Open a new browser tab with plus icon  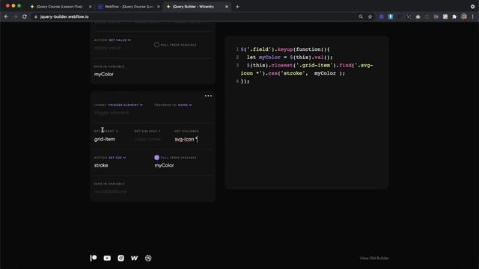237,7
